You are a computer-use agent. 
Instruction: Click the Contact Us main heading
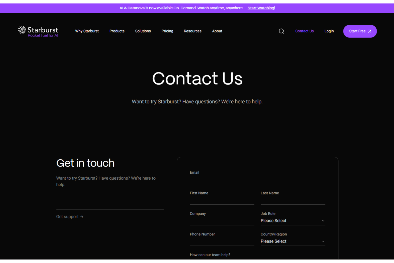(197, 78)
